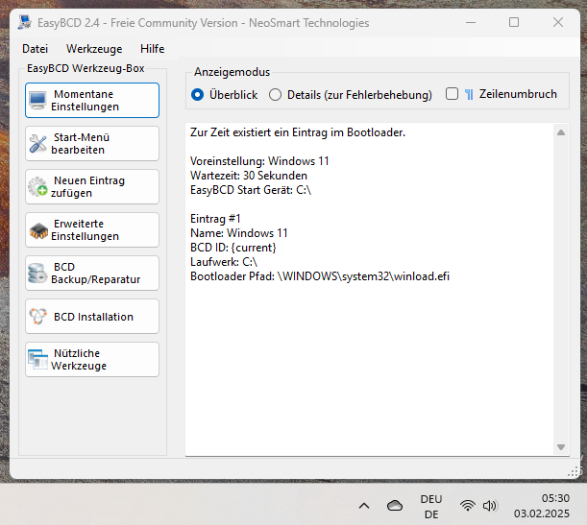Image resolution: width=587 pixels, height=525 pixels.
Task: Open BCD Backup/Reparatur page
Action: point(92,273)
